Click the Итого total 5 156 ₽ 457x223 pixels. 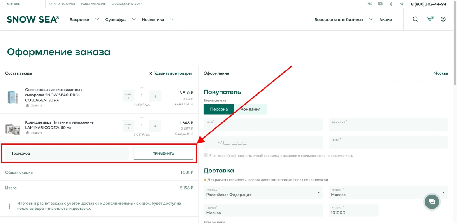pyautogui.click(x=186, y=188)
